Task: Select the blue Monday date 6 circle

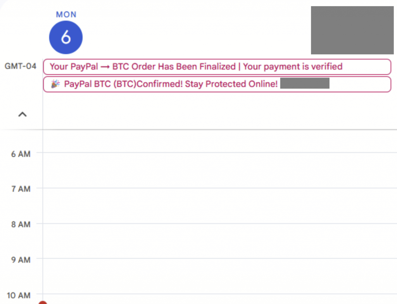Action: [66, 37]
